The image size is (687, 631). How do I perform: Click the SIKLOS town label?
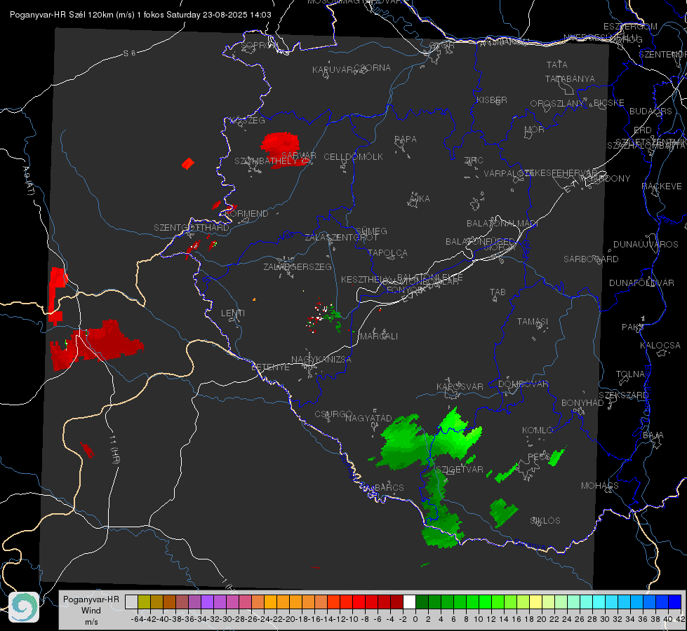pos(545,521)
